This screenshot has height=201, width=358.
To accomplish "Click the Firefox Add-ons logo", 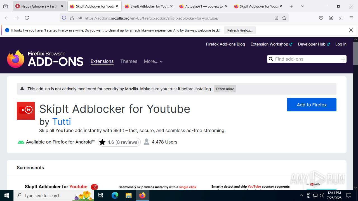I will coord(45,59).
